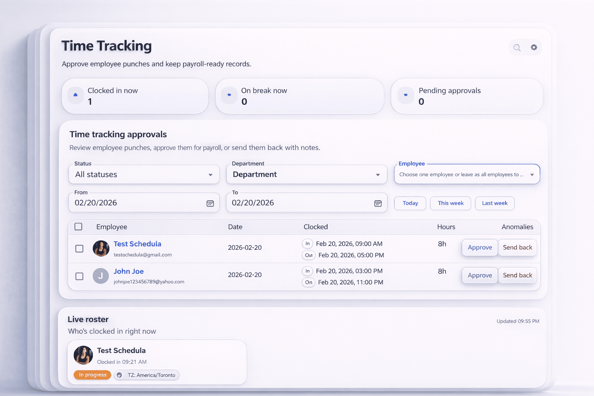Click the Clocked column header
This screenshot has width=594, height=396.
click(316, 227)
